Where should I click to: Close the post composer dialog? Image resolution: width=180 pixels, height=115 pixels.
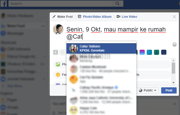pyautogui.click(x=174, y=17)
